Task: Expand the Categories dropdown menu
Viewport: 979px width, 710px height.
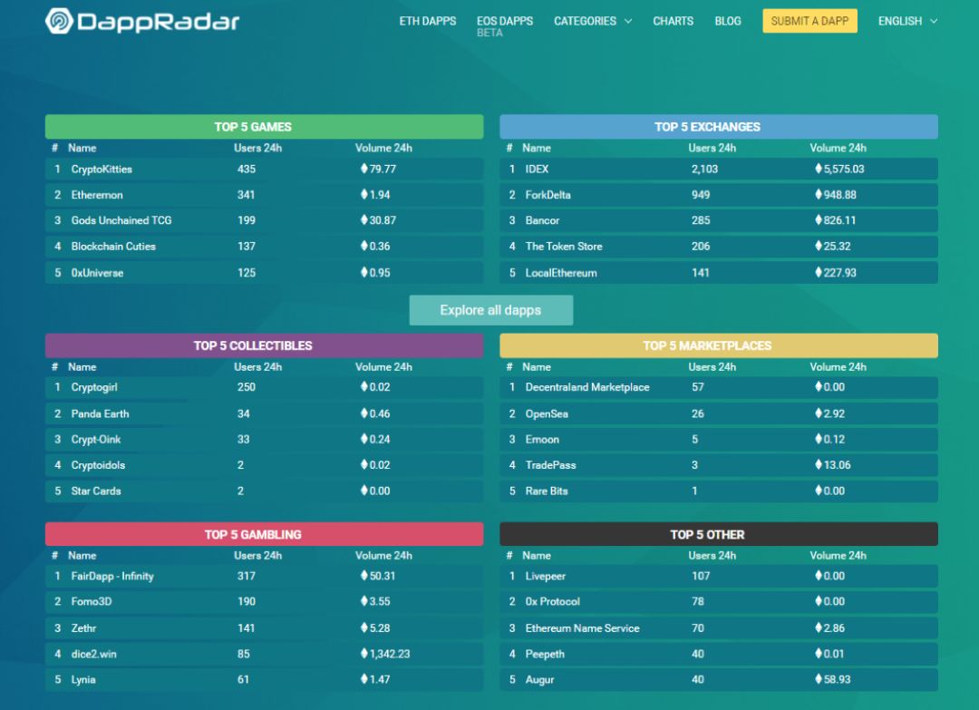Action: tap(593, 21)
